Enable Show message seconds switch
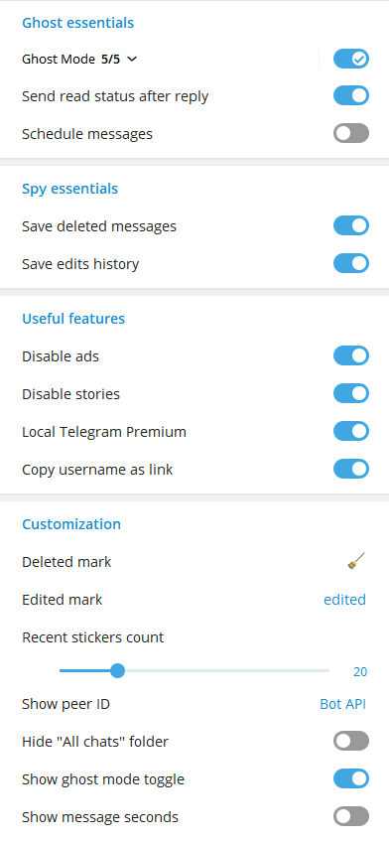The height and width of the screenshot is (841, 389). tap(351, 816)
